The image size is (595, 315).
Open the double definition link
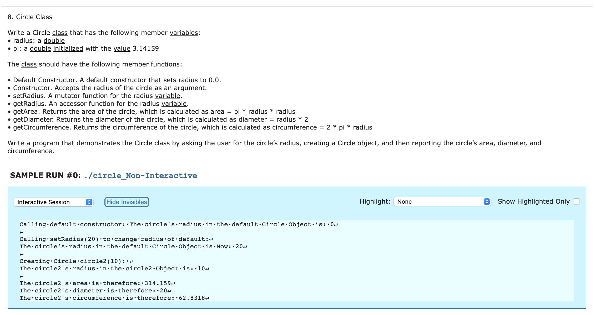pyautogui.click(x=54, y=40)
